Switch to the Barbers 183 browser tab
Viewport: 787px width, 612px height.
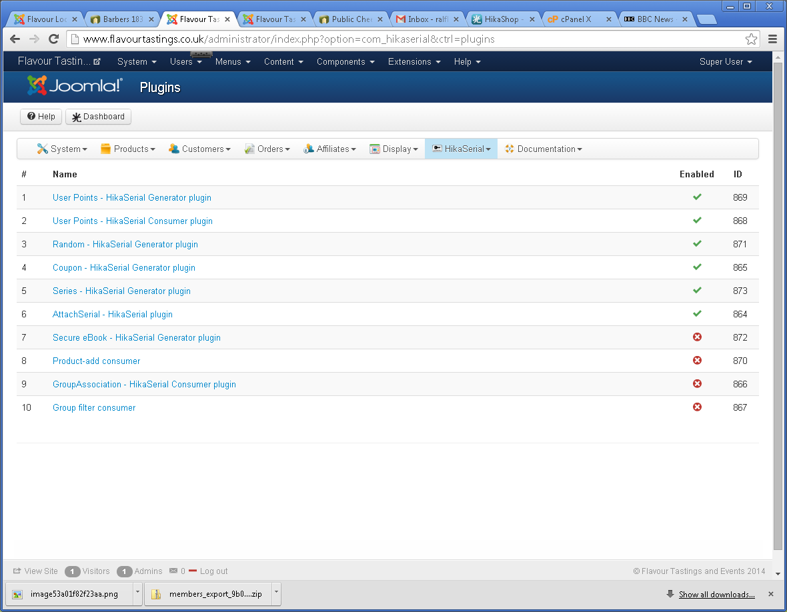coord(122,19)
